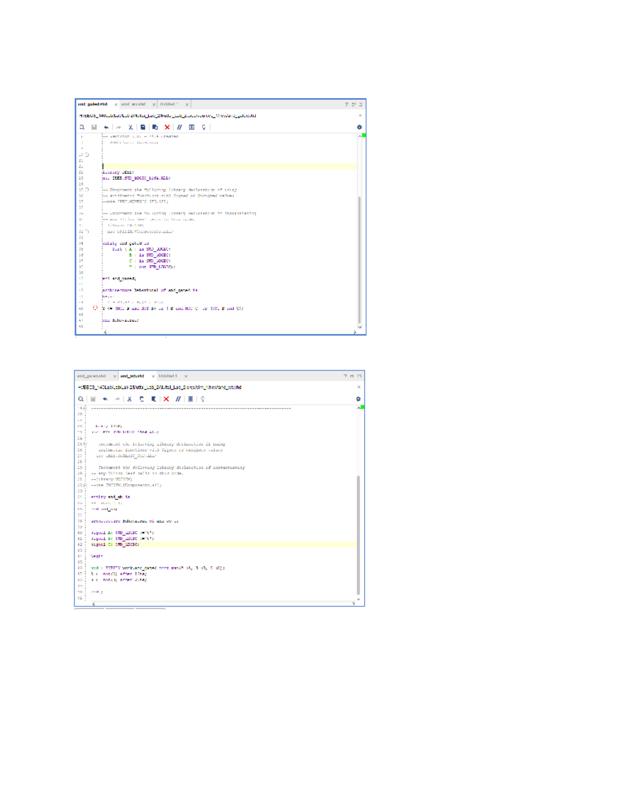Click the cut scissors icon in top editor
This screenshot has height=806, width=623.
click(x=130, y=127)
